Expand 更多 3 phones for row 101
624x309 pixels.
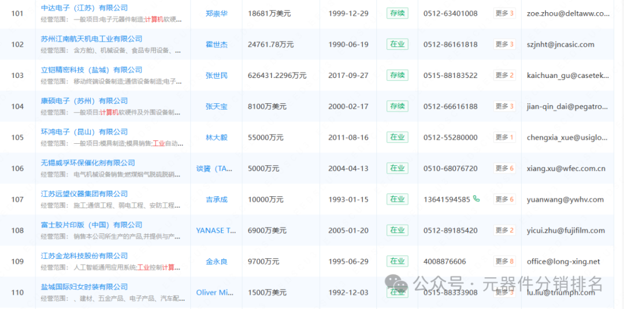click(x=504, y=13)
